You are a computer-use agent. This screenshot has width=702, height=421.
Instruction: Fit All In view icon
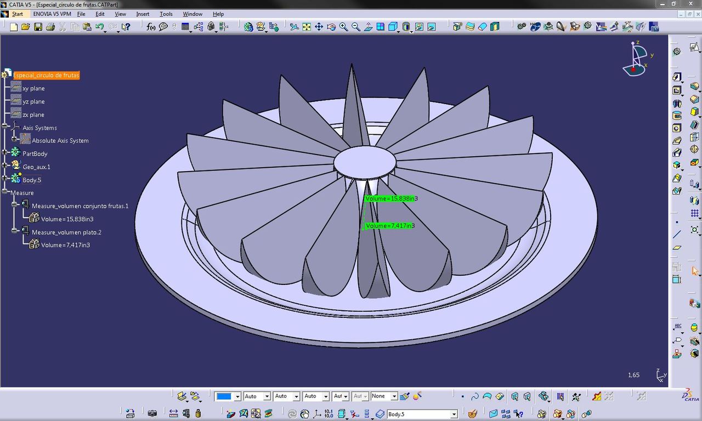point(307,26)
